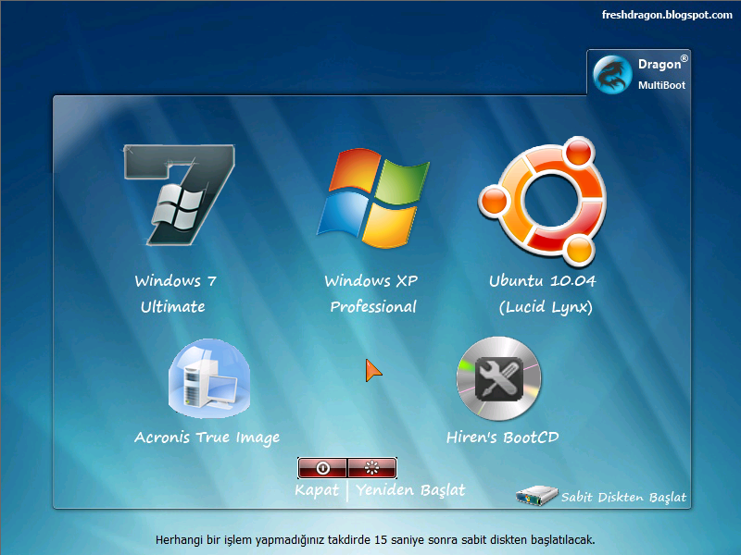Screen dimensions: 741x555
Task: Select the "Hiren's BootCD" label
Action: point(502,437)
